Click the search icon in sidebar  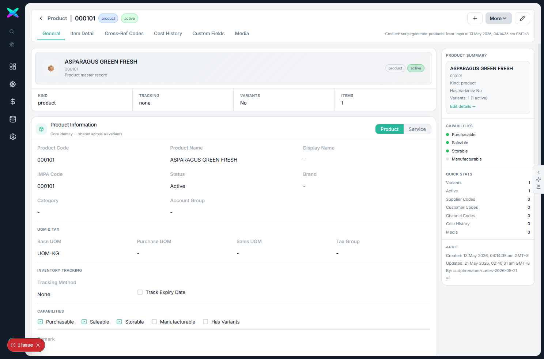coord(12,31)
